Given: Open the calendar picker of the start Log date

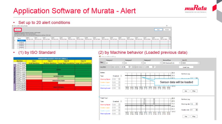Looking at the screenshot, I should pos(130,67).
